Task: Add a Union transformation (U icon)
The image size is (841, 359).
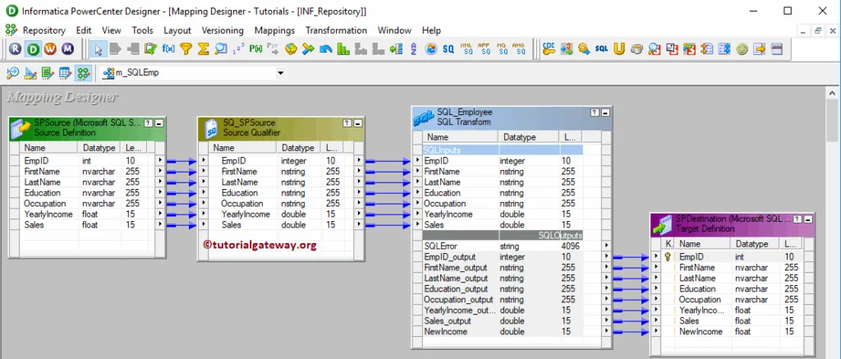Action: (619, 49)
